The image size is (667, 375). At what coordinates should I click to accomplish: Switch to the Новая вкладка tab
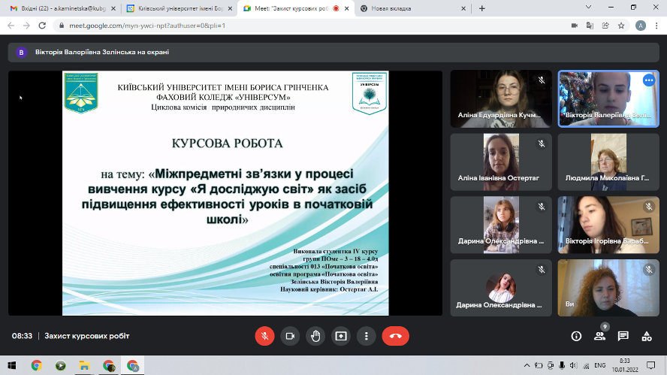[x=406, y=8]
